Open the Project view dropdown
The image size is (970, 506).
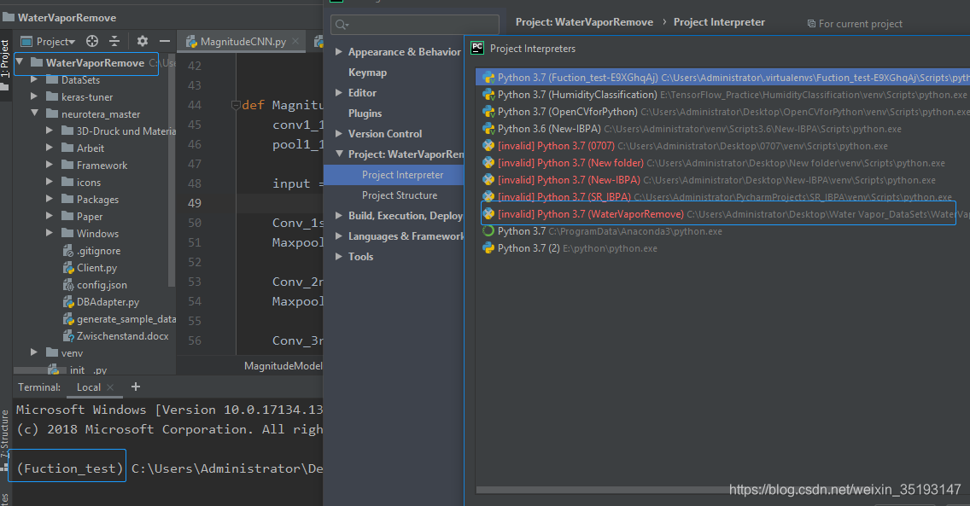coord(49,42)
